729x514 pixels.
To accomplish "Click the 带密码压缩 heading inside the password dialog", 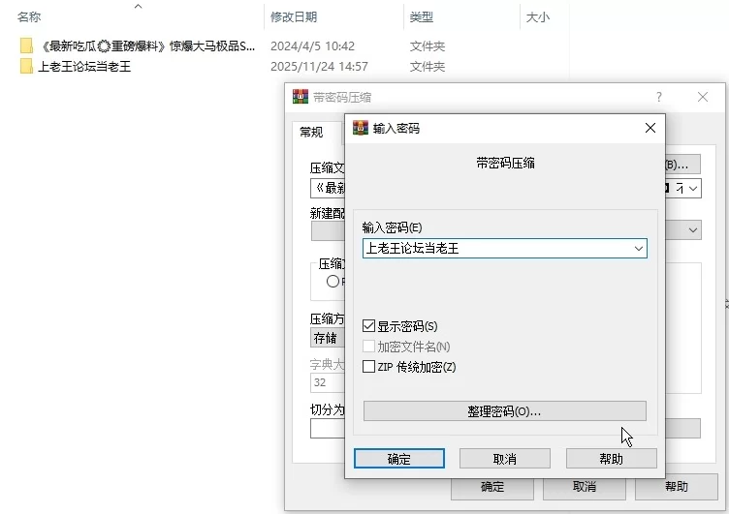I will click(505, 163).
